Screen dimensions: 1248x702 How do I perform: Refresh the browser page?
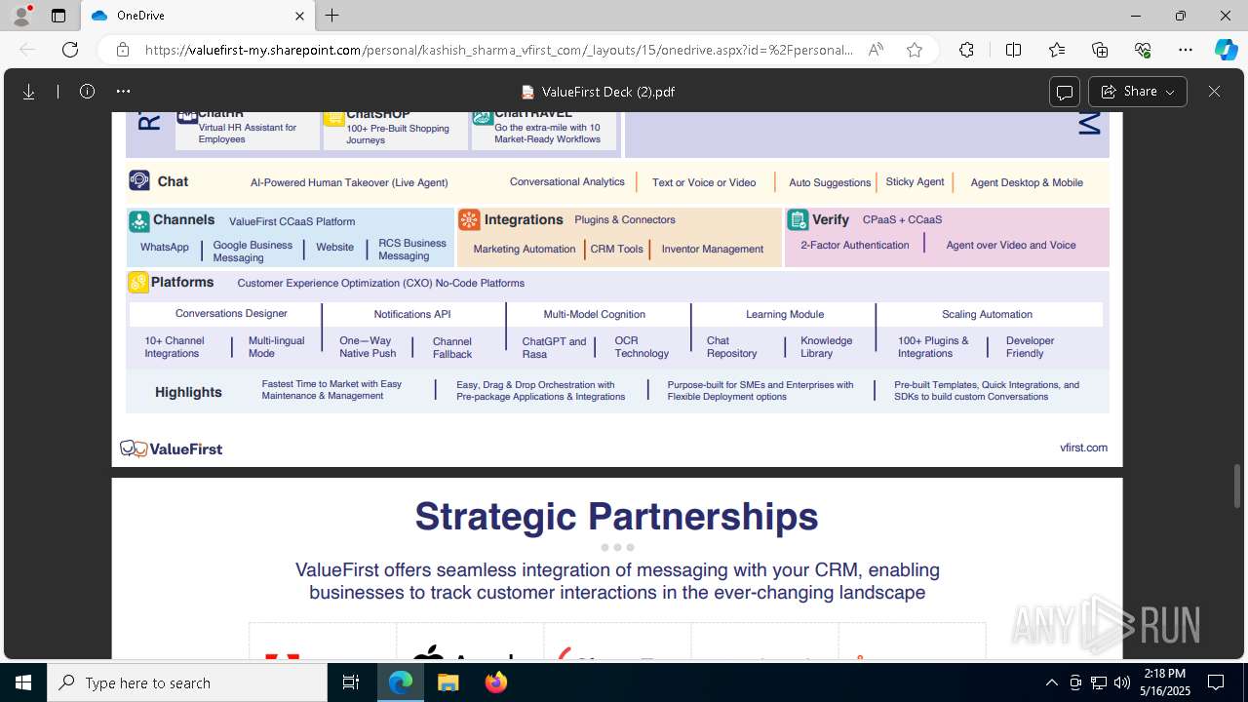[70, 50]
